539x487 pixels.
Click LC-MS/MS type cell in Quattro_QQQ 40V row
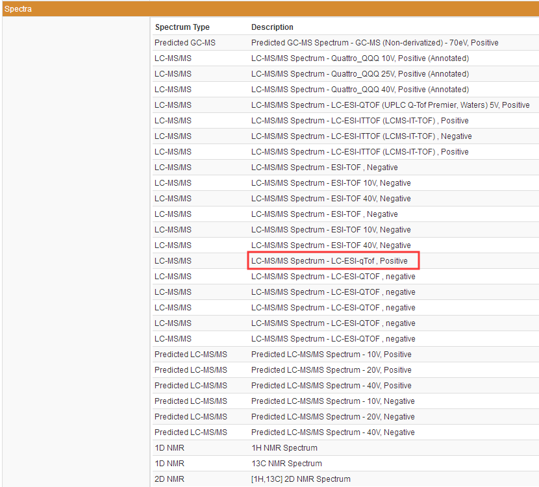click(173, 90)
